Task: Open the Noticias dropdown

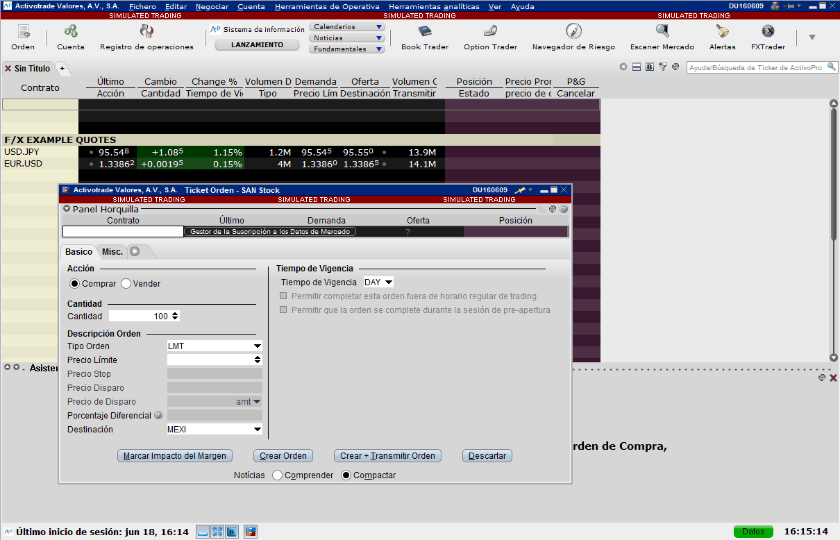Action: (x=347, y=38)
